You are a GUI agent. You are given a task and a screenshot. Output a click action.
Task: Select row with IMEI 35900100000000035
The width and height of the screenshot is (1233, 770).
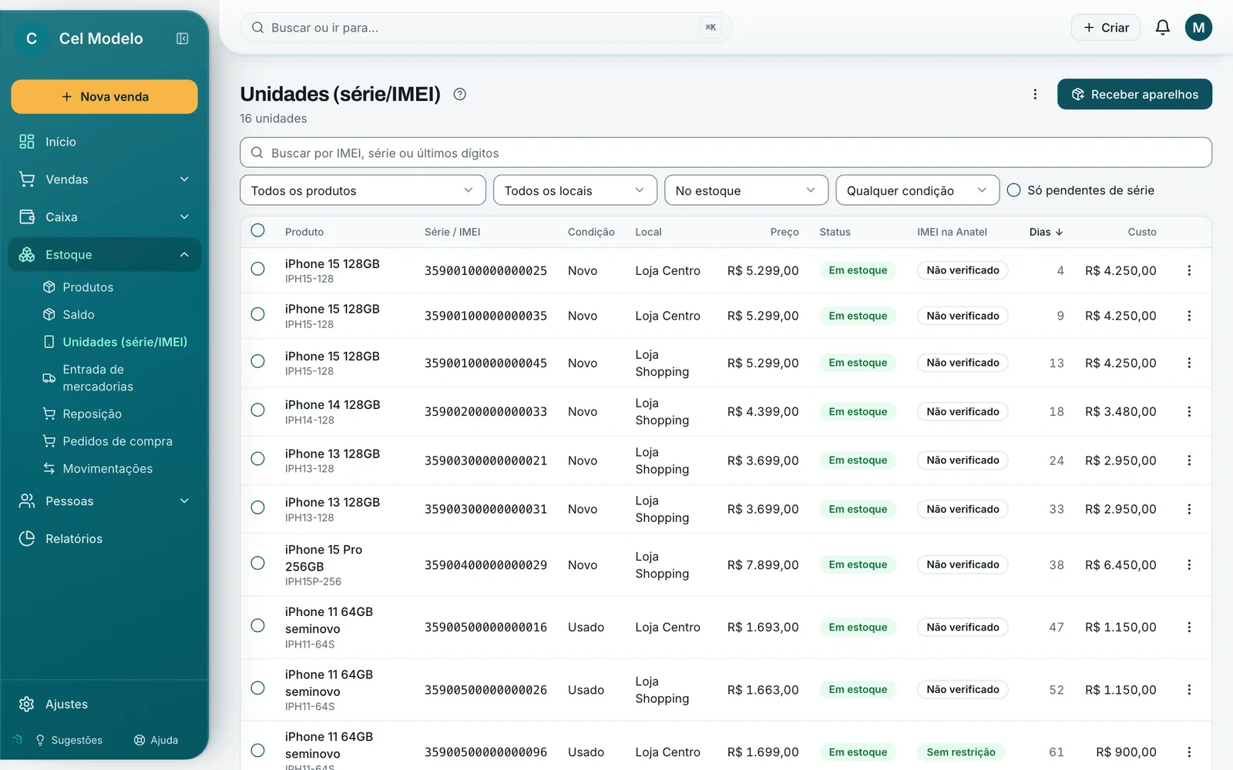coord(257,314)
